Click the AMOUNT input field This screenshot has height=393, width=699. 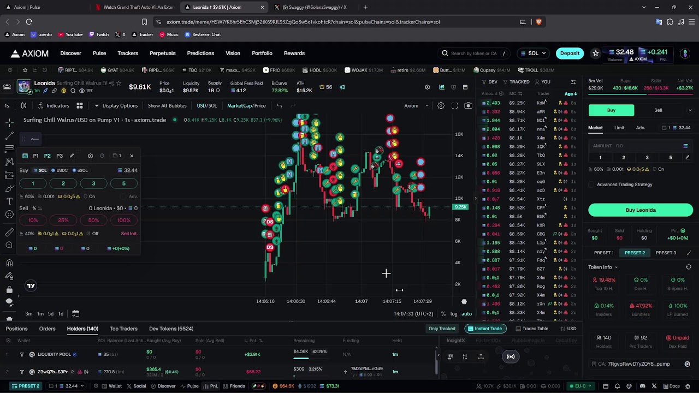[641, 146]
